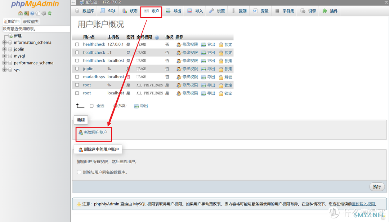This screenshot has height=222, width=389.
Task: Expand the mysql database node
Action: click(x=4, y=56)
